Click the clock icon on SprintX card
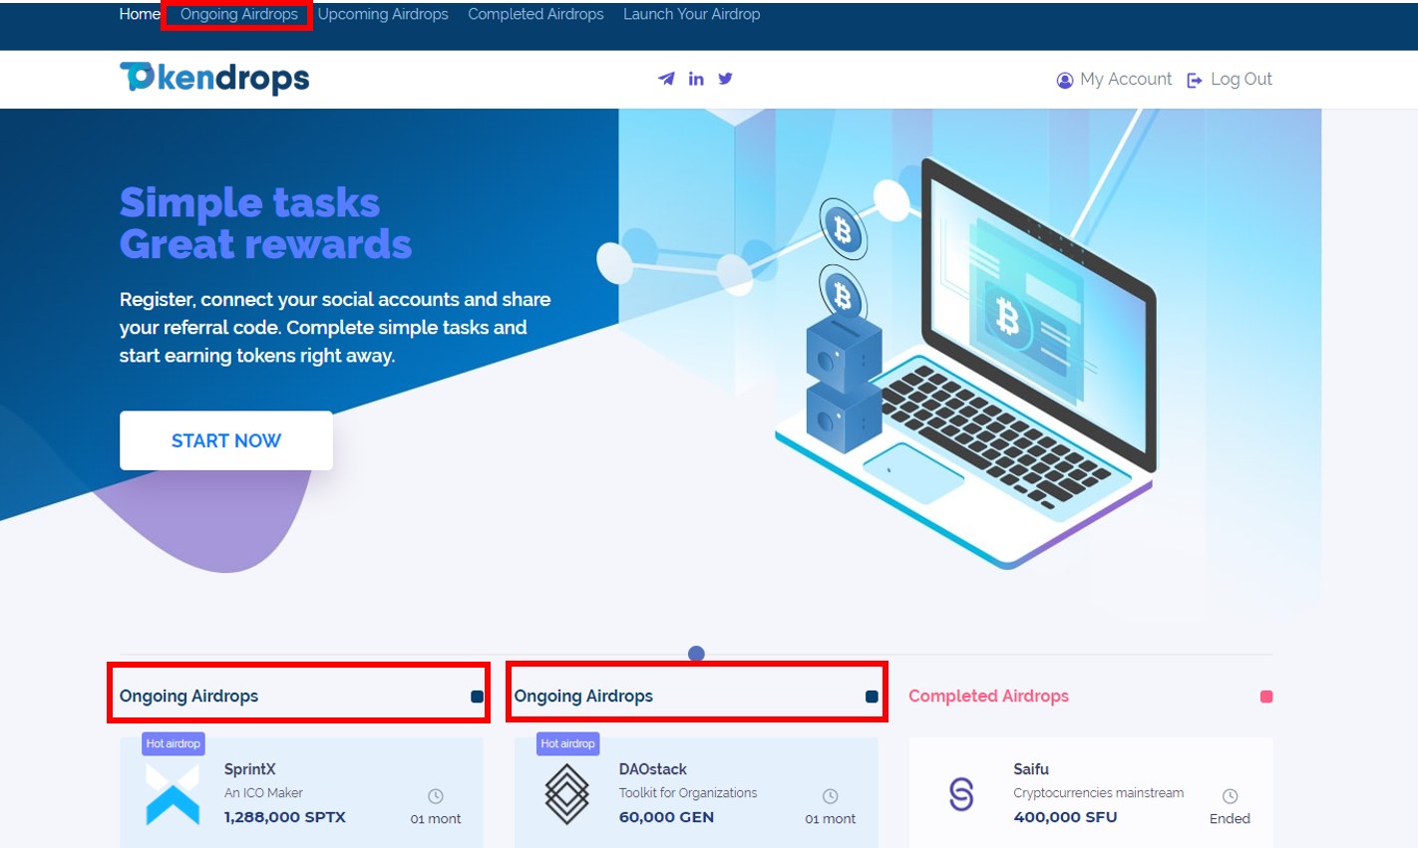The width and height of the screenshot is (1418, 848). (x=436, y=796)
